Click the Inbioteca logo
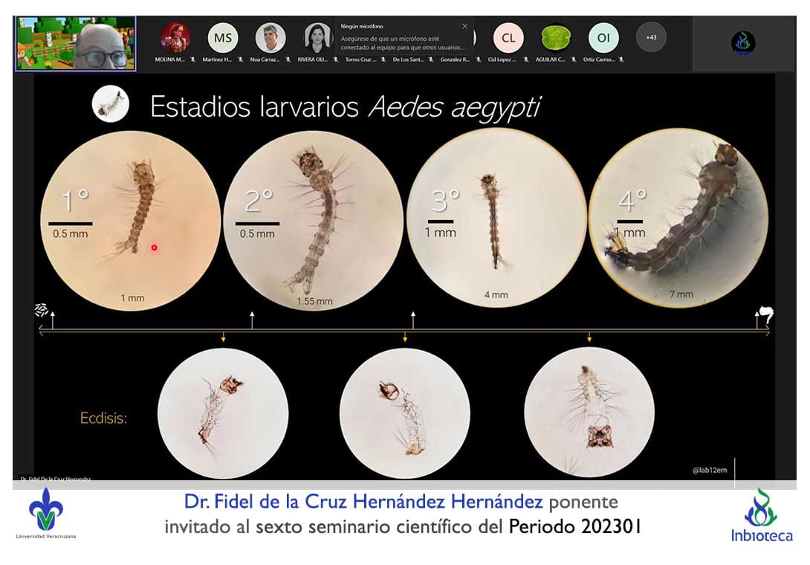This screenshot has height=565, width=810. pos(762,514)
